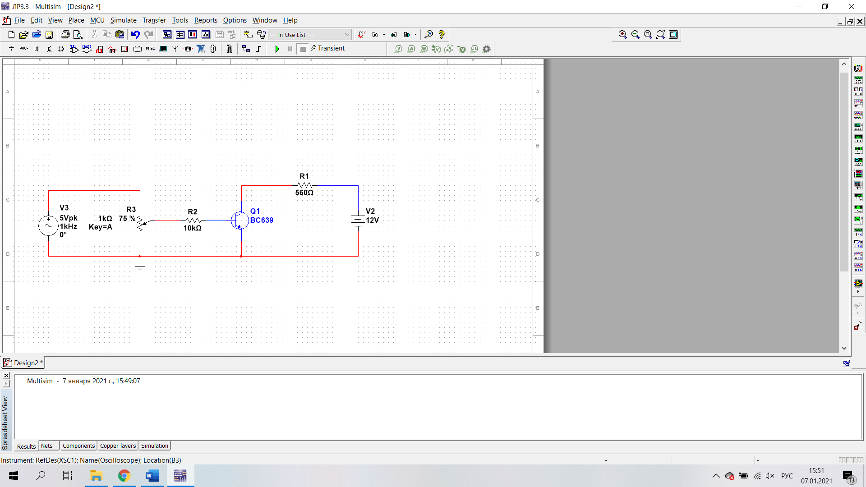Viewport: 866px width, 487px height.
Task: Select the Current clamp probe instrument
Action: pos(858,326)
